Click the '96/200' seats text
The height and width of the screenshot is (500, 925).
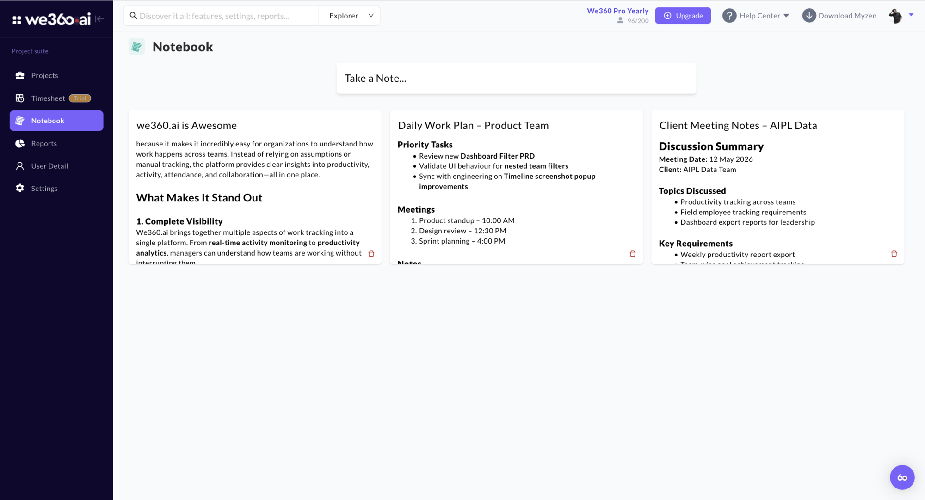[638, 21]
